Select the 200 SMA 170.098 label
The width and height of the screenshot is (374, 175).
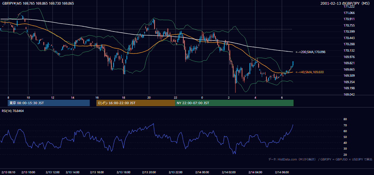pos(310,52)
